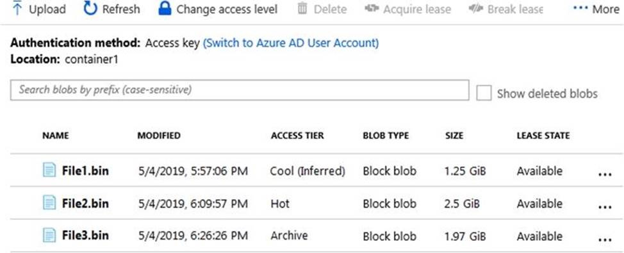
Task: Enable the Show deleted blobs checkbox
Action: pyautogui.click(x=484, y=93)
